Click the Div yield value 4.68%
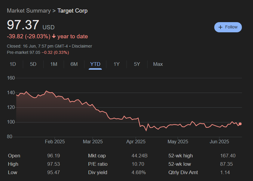This screenshot has height=181, width=253. pyautogui.click(x=139, y=173)
